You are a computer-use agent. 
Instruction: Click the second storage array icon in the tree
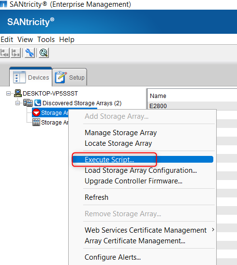[x=36, y=122]
